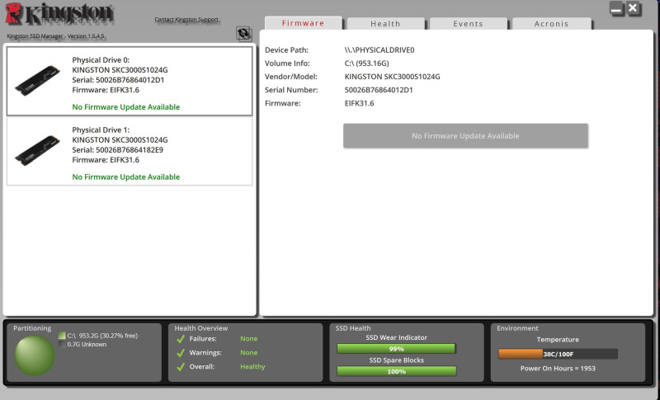Click the Overall Healthy status value
This screenshot has width=660, height=400.
[x=252, y=367]
